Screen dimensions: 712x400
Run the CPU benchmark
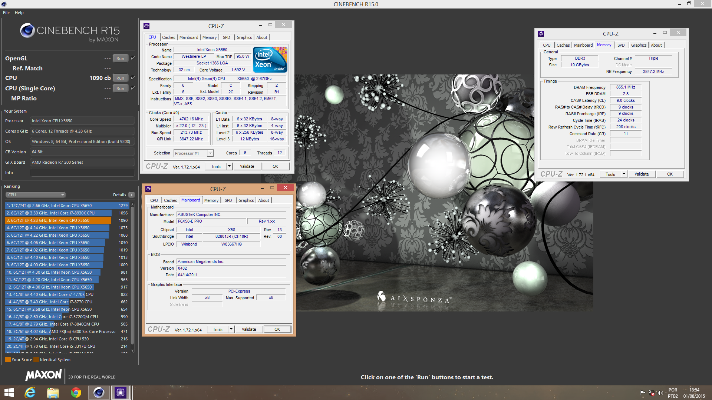121,78
